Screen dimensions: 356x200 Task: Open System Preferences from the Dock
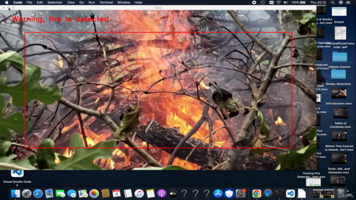pyautogui.click(x=240, y=194)
